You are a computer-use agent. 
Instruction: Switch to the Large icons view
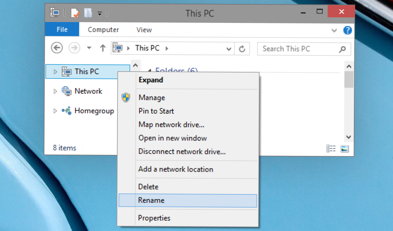coord(345,149)
